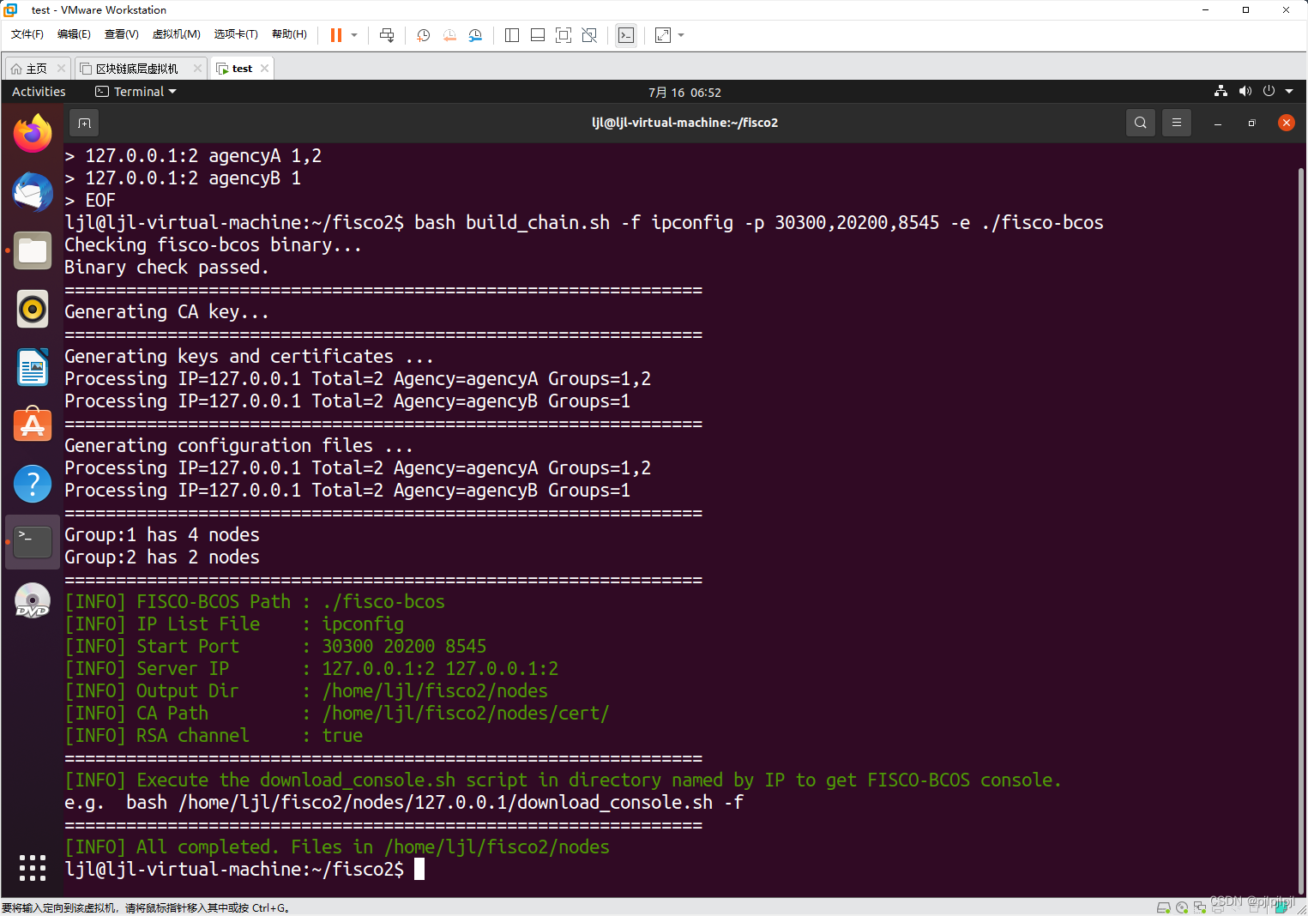The image size is (1308, 916).
Task: Open the DVD disc icon in the dock
Action: point(33,600)
